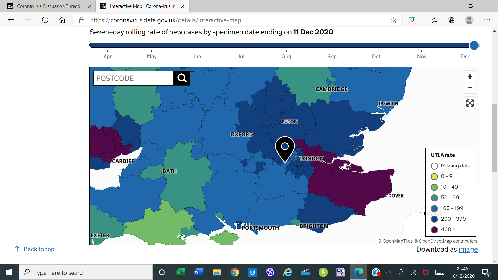
Task: Zoom out on the map
Action: pos(470,88)
